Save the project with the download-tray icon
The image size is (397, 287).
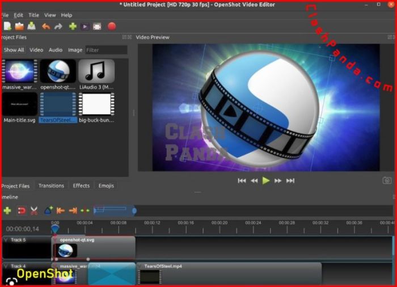click(31, 26)
